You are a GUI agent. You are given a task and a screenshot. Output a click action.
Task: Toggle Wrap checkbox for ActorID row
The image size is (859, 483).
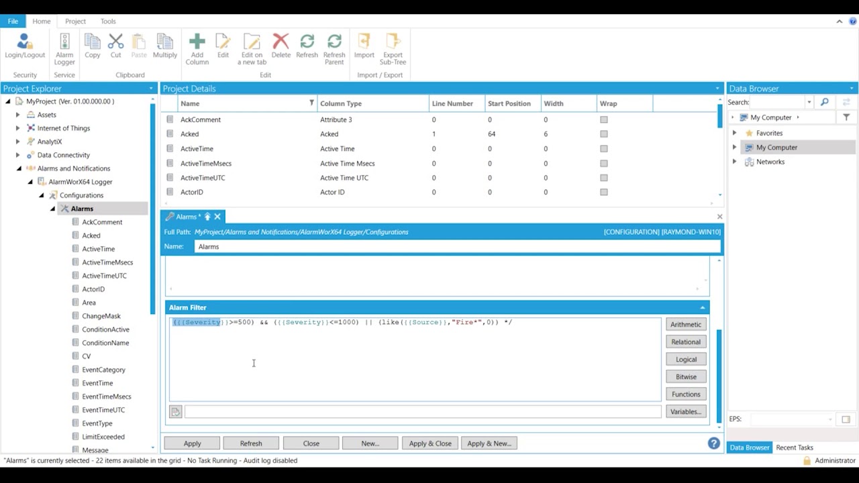point(604,193)
